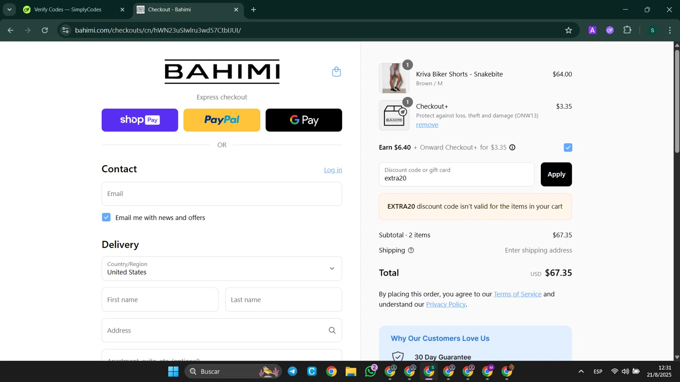Click the Log in link
This screenshot has width=680, height=382.
333,170
